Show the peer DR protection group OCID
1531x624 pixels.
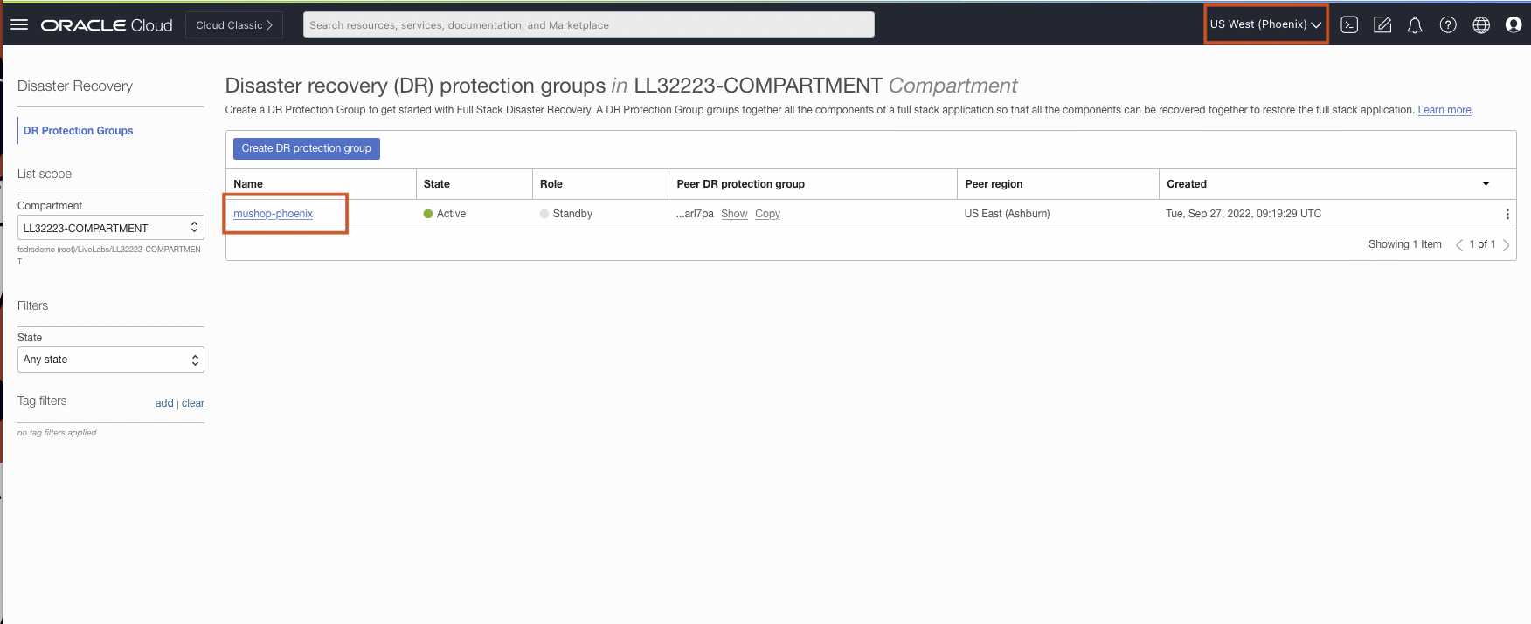pyautogui.click(x=734, y=214)
